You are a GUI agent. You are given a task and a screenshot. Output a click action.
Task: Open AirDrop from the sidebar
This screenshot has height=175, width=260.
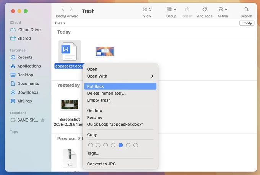tap(24, 101)
